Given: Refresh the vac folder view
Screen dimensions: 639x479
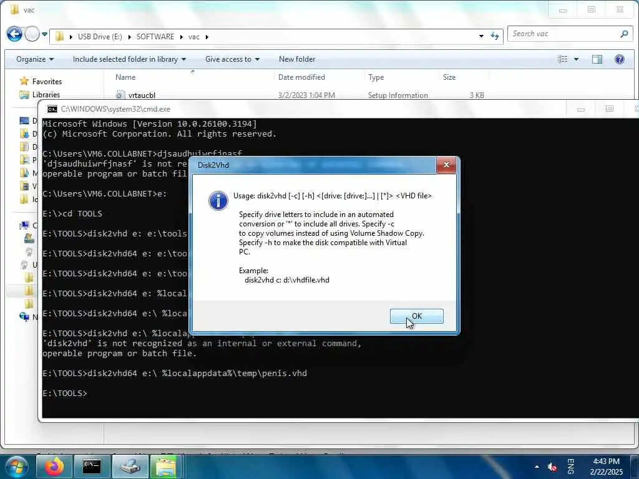Looking at the screenshot, I should pos(495,36).
